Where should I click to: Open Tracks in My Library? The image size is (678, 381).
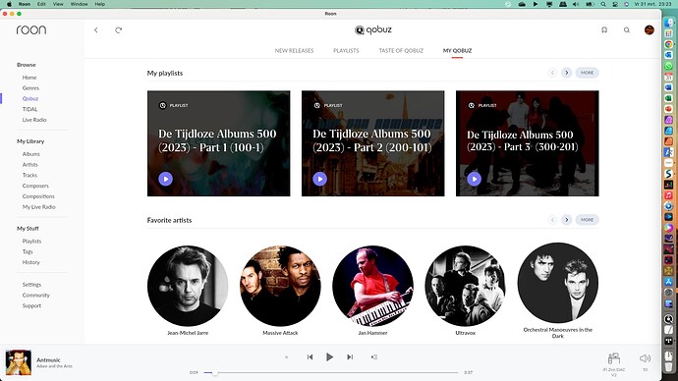29,175
